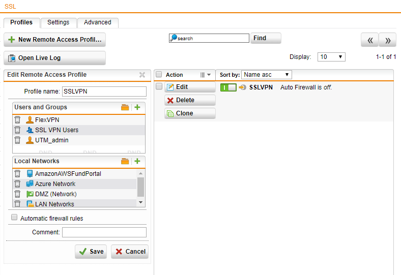Delete the SSLVPN profile
The image size is (401, 275).
pos(190,100)
